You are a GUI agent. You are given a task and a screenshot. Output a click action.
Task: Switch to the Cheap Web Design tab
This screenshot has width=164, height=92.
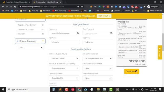tap(16, 2)
